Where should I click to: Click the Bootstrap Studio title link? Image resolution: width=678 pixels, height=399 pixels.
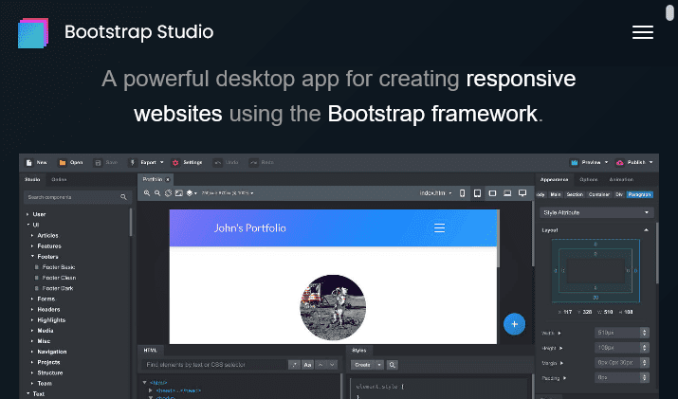pyautogui.click(x=138, y=32)
